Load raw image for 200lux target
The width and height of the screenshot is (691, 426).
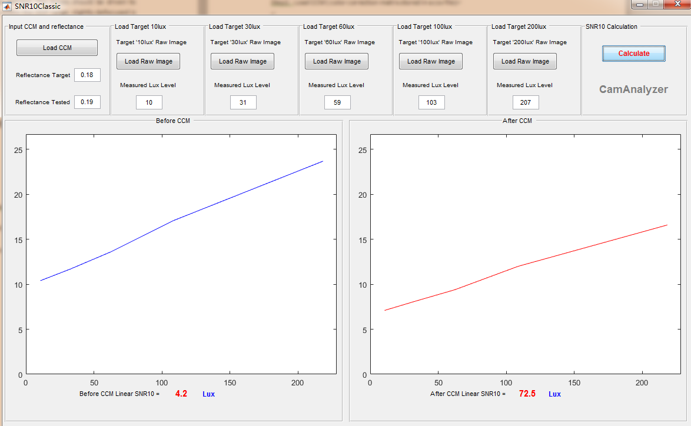(525, 61)
